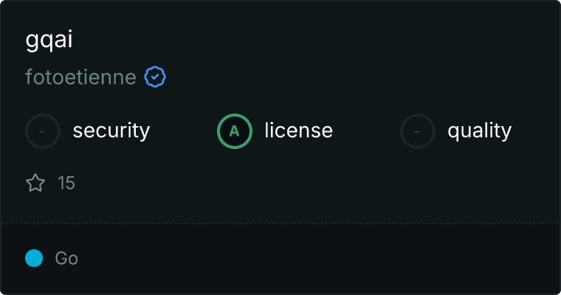Click the empty quality score circle
This screenshot has height=295, width=561.
(x=418, y=131)
